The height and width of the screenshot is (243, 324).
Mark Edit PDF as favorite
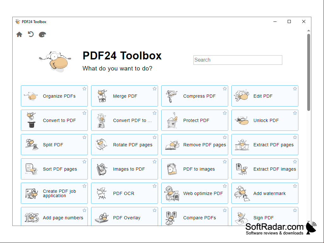[x=295, y=89]
